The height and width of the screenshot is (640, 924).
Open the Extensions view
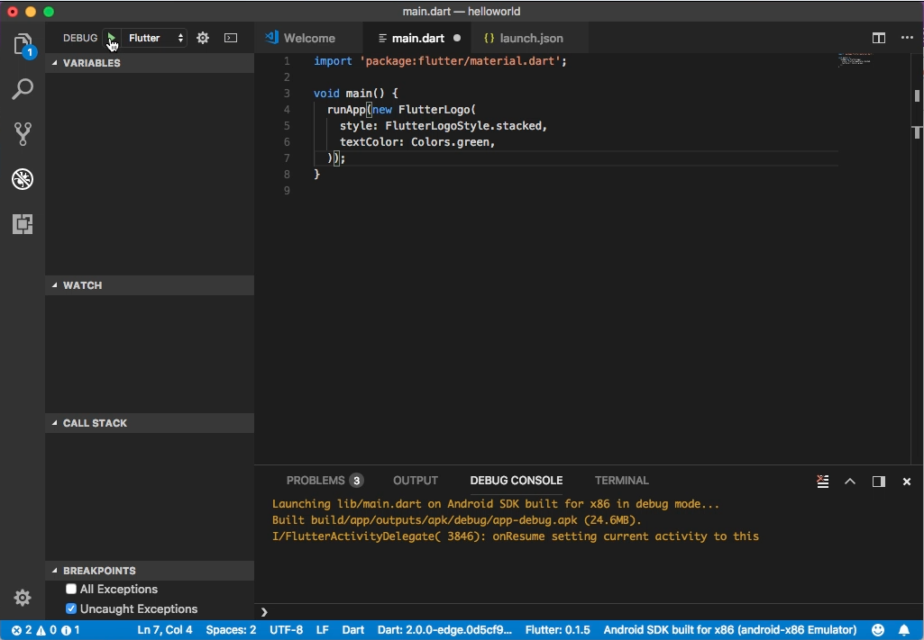pos(23,223)
